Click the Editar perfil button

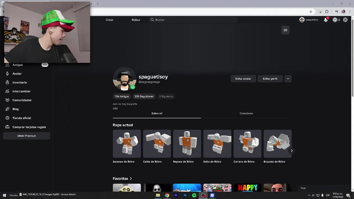point(270,79)
